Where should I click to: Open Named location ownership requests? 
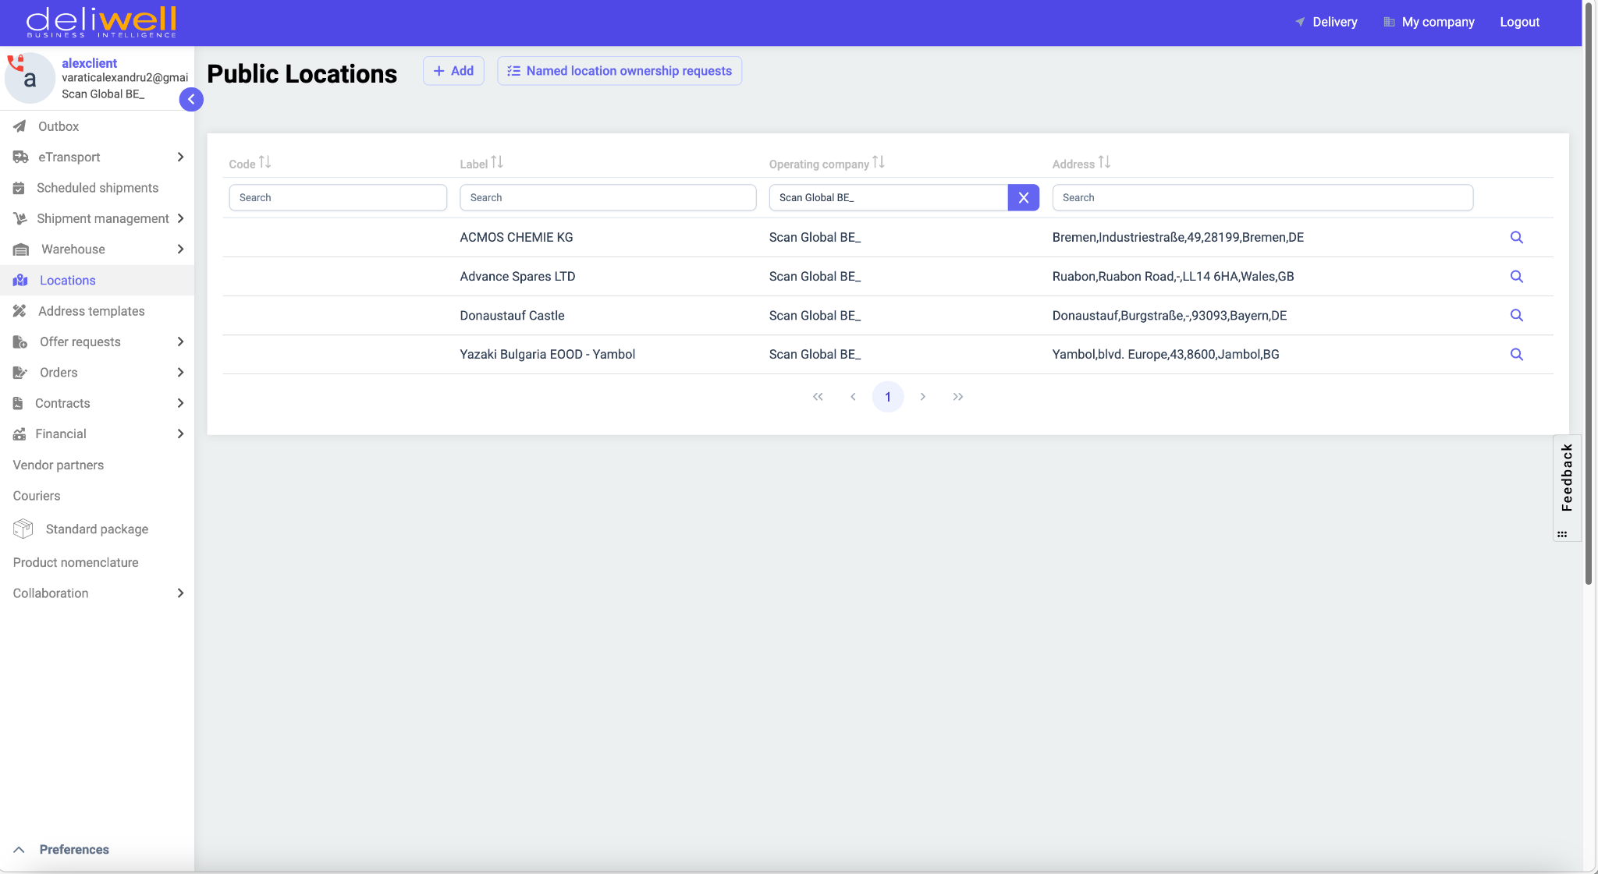pyautogui.click(x=620, y=71)
